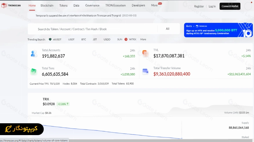Click the green Total Txns icon
Viewport: 254px width, 142px height.
34,71
